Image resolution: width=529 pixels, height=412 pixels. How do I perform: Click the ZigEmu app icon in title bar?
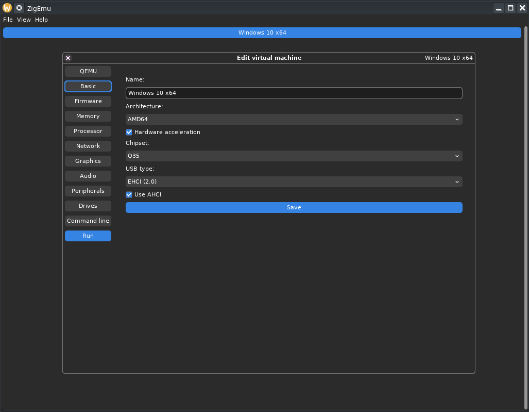[7, 8]
